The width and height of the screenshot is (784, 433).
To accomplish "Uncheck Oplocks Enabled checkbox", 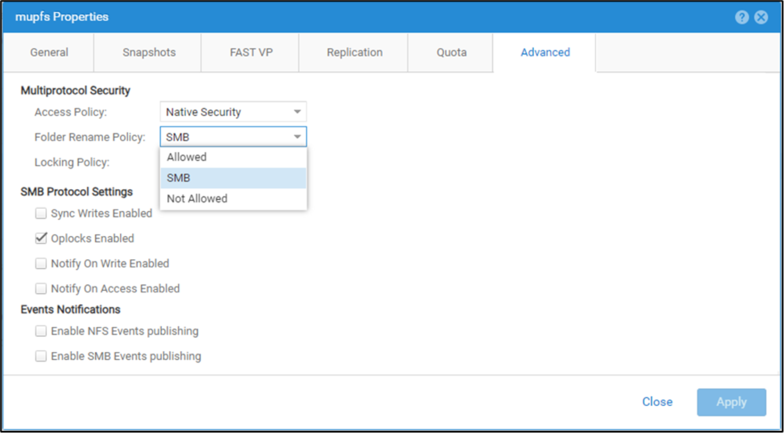I will click(x=41, y=238).
